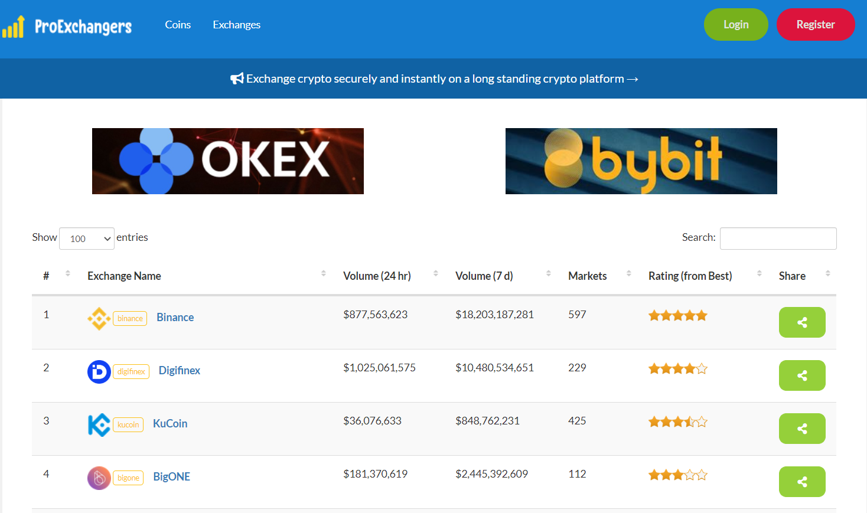Open the Exchanges menu
867x513 pixels.
(237, 25)
